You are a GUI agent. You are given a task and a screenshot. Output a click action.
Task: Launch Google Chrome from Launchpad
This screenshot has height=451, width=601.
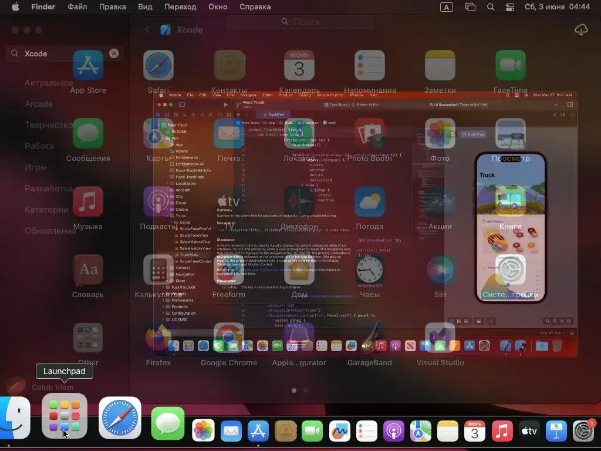point(229,338)
